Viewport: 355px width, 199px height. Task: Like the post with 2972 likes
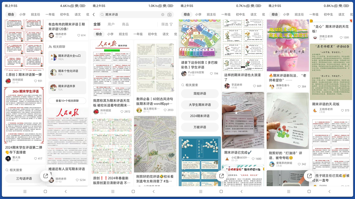click(122, 111)
